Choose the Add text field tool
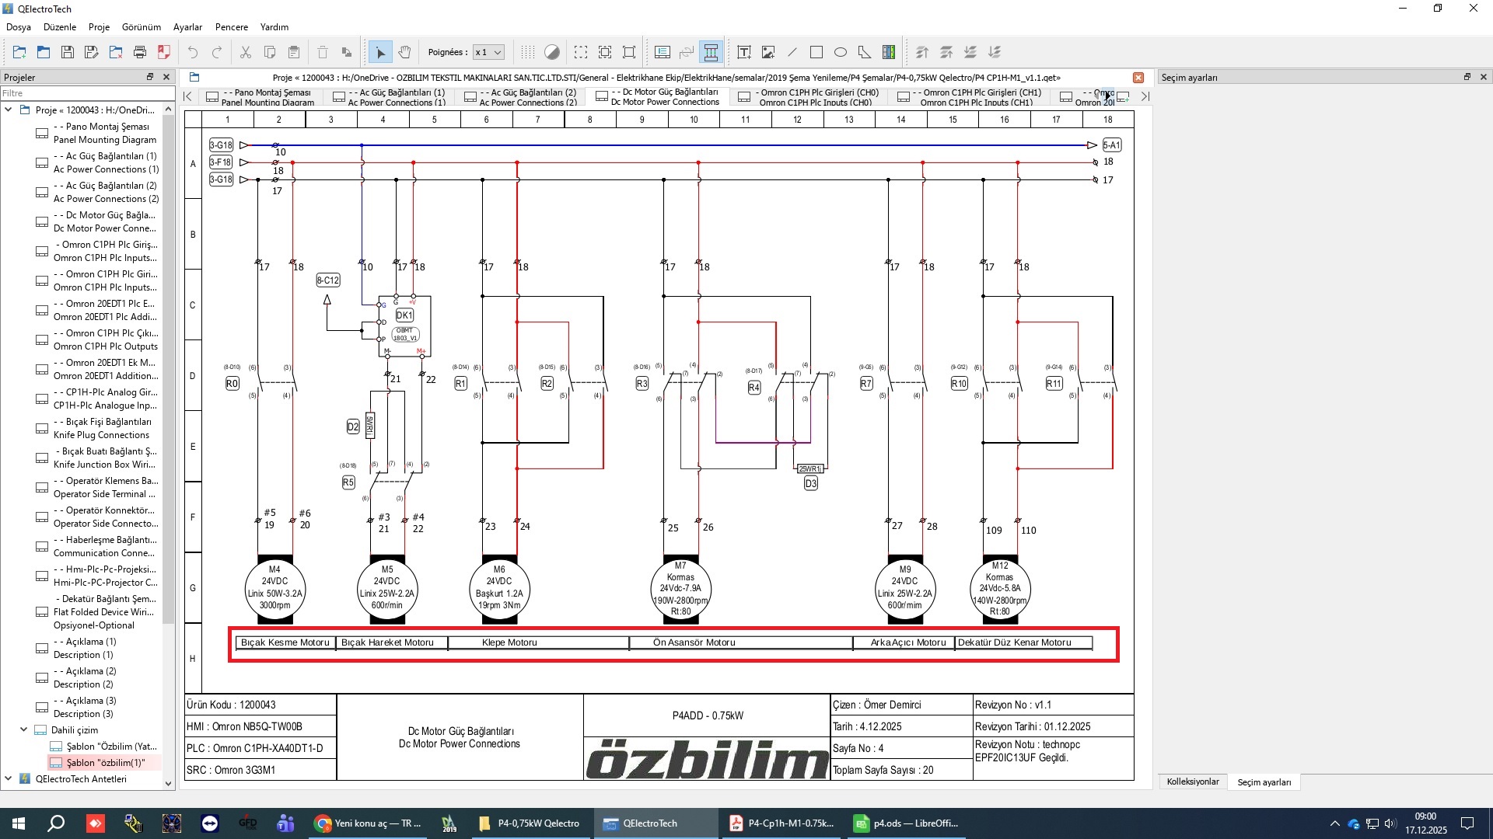The height and width of the screenshot is (839, 1493). [x=744, y=52]
